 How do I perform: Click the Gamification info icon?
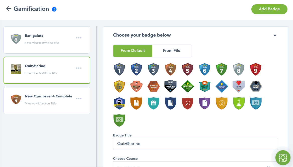pos(54,9)
